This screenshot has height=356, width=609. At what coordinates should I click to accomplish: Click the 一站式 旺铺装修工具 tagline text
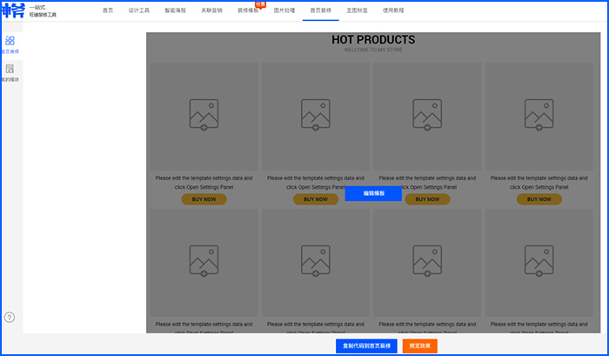coord(43,11)
